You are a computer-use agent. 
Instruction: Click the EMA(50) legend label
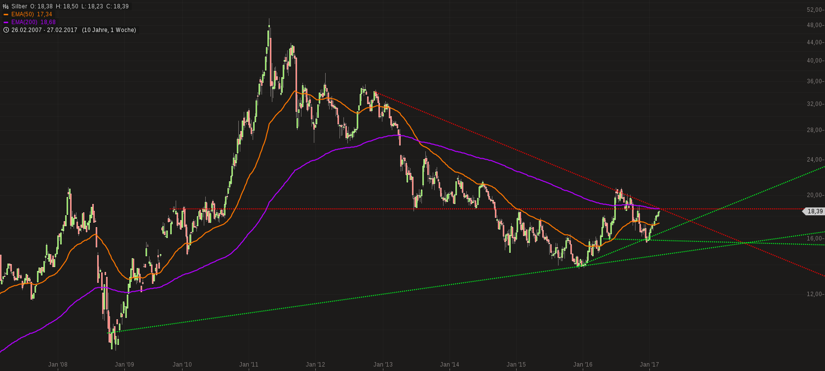[x=22, y=14]
